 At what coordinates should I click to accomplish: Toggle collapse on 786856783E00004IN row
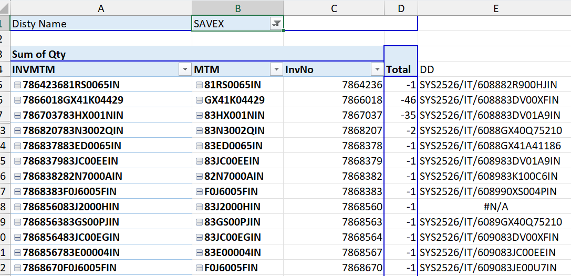coord(17,253)
